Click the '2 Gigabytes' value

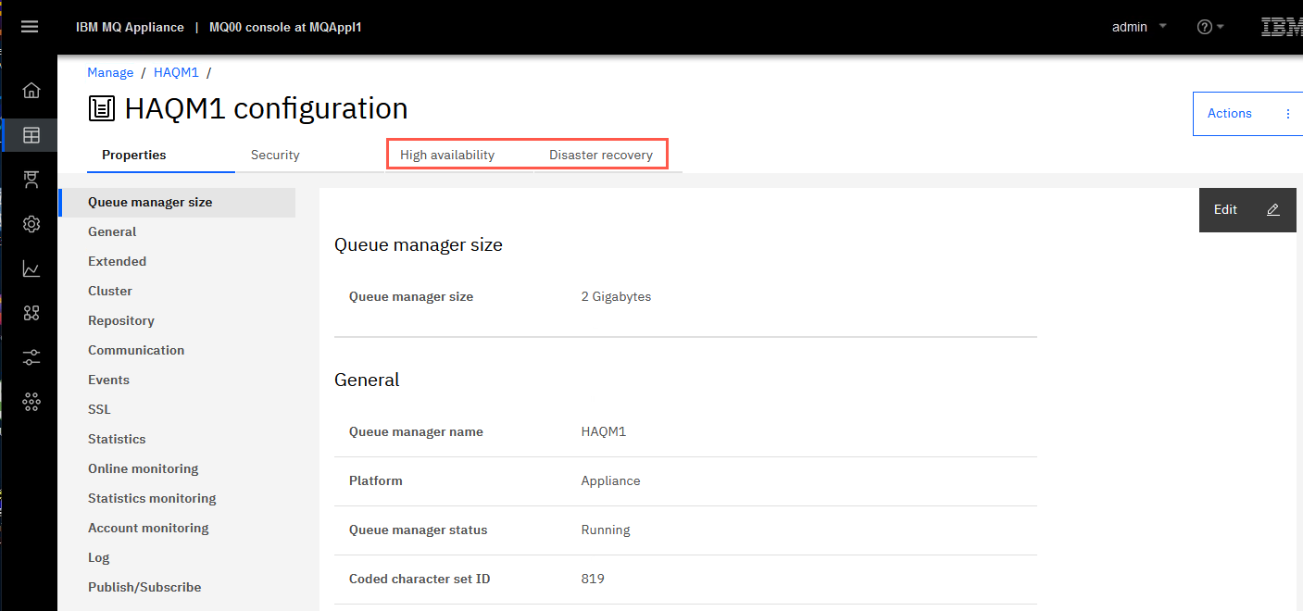[616, 296]
